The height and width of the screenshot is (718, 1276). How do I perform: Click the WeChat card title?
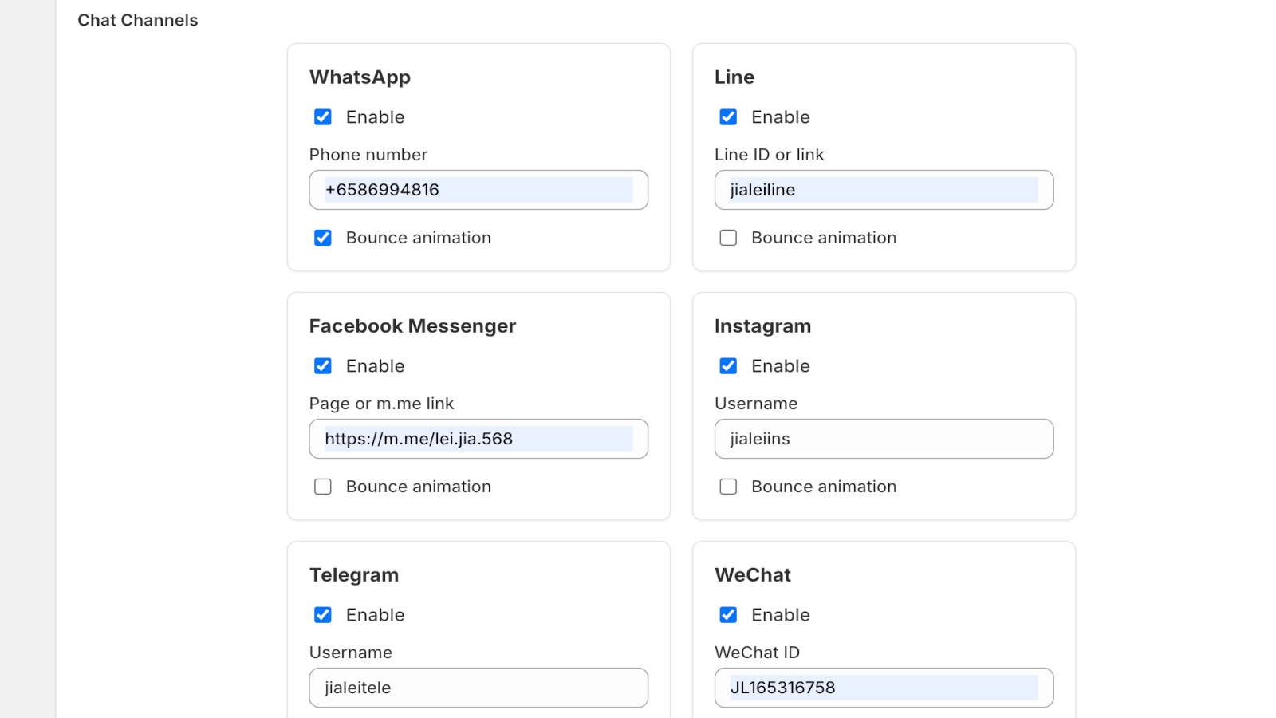753,575
